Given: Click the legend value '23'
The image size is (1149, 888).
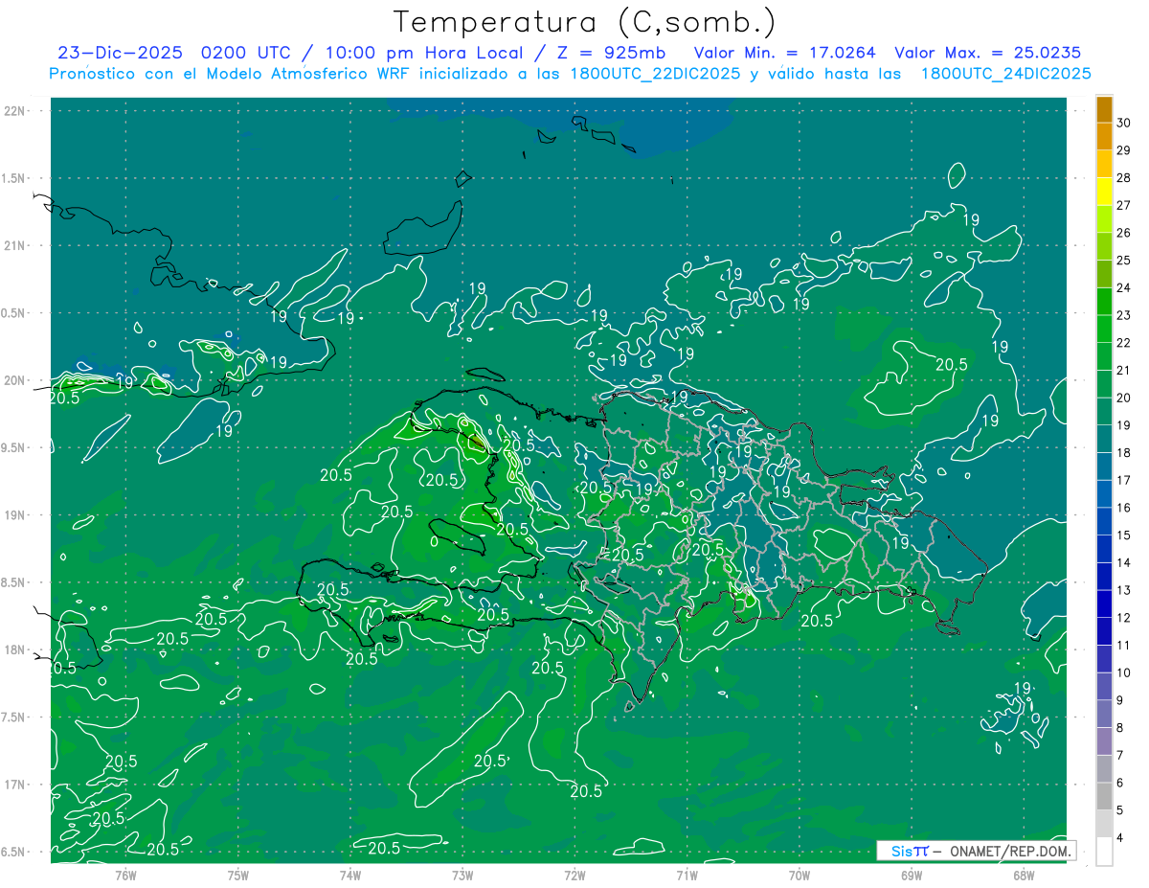Looking at the screenshot, I should click(x=1125, y=315).
